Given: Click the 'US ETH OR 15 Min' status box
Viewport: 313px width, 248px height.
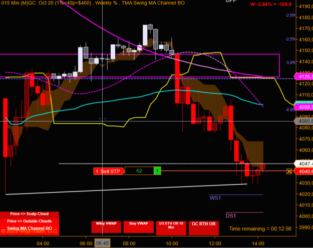Looking at the screenshot, I should click(x=171, y=228).
